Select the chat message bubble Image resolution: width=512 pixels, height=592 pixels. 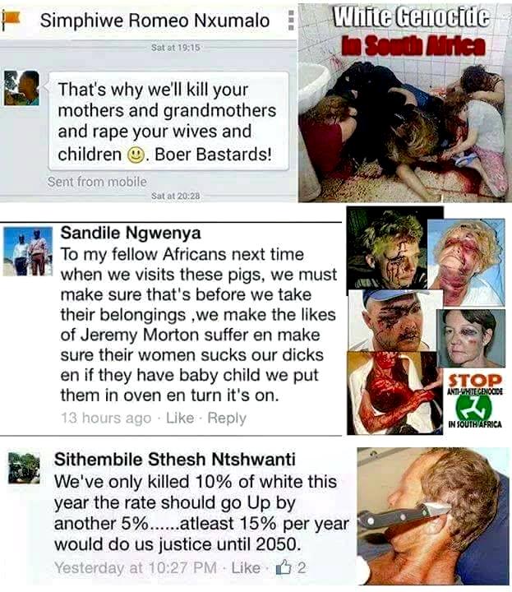click(168, 121)
